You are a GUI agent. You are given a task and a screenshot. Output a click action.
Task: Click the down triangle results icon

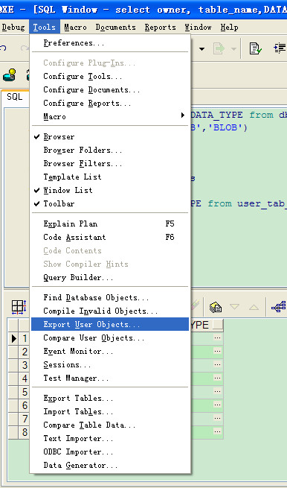234,307
